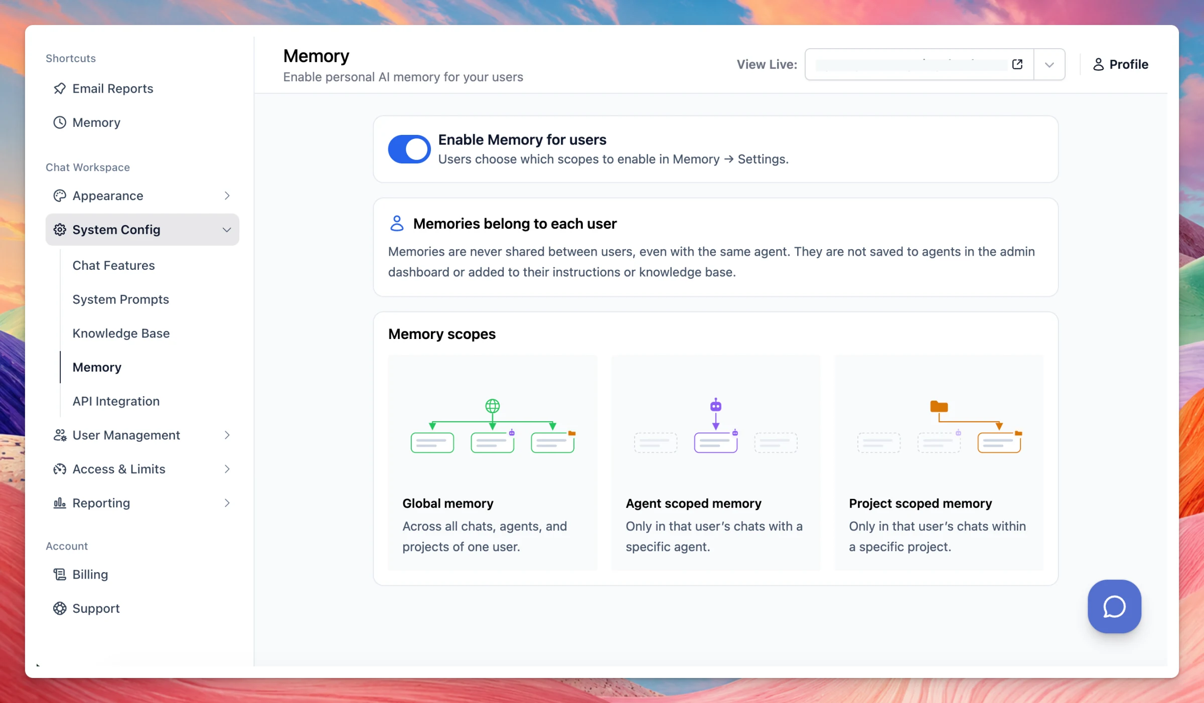Open the live site external link icon
Viewport: 1204px width, 703px height.
point(1017,64)
